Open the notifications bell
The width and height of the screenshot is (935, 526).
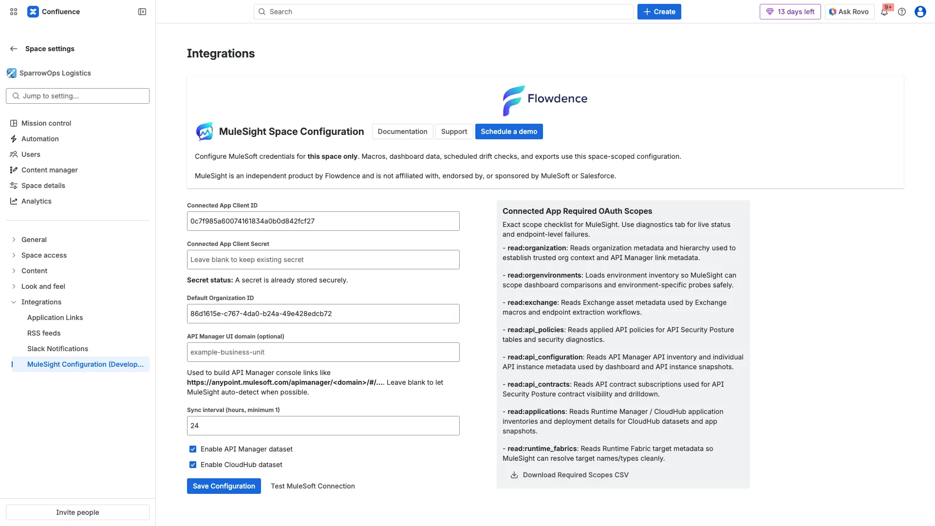[x=884, y=12]
